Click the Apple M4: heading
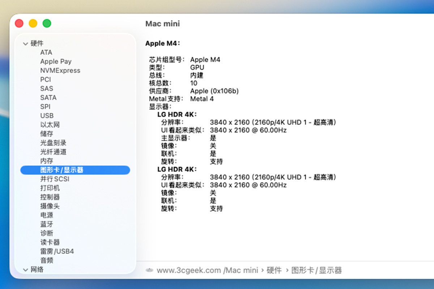Screen dimensions: 434x289 pos(163,43)
